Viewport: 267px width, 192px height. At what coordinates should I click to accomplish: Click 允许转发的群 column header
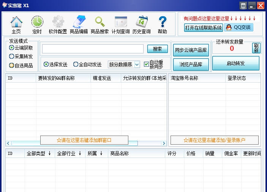144,78
